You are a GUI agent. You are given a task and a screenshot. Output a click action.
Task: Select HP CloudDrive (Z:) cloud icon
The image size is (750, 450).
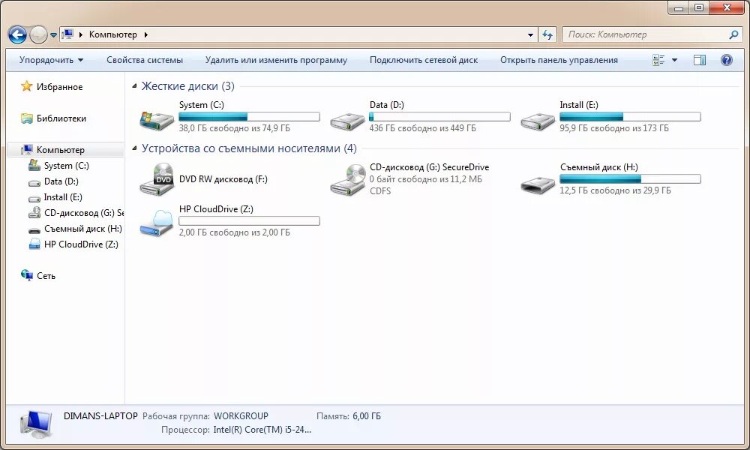157,223
